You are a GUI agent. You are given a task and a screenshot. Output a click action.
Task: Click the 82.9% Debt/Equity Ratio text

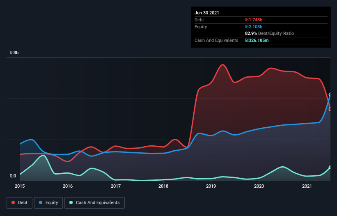coord(270,33)
